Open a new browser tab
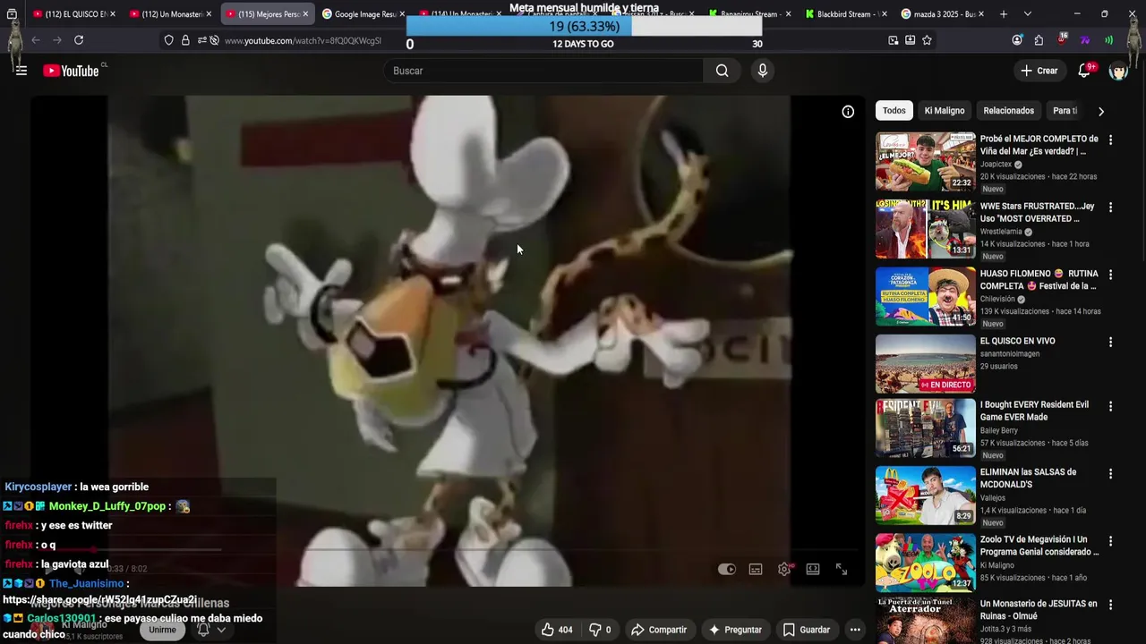1146x644 pixels. click(x=1003, y=14)
